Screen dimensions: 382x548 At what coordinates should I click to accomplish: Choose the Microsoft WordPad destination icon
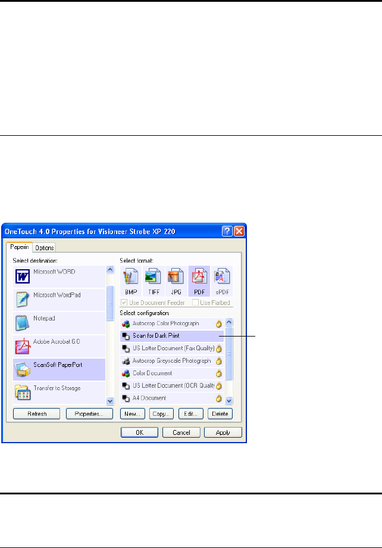click(x=23, y=300)
